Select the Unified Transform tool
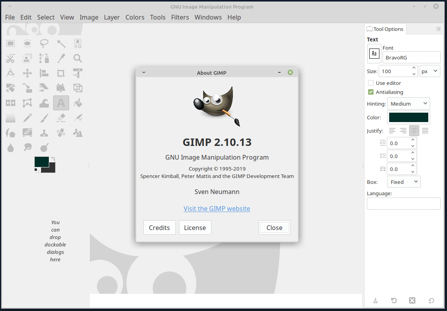Image resolution: width=447 pixels, height=311 pixels. [78, 73]
